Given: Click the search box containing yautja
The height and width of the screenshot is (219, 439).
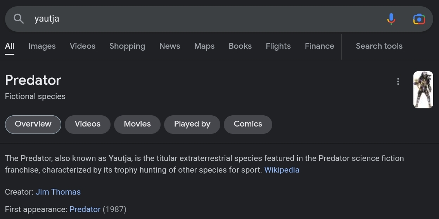Looking at the screenshot, I should 194,19.
